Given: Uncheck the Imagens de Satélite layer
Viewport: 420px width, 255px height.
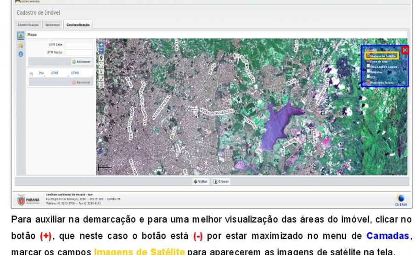Looking at the screenshot, I should point(368,56).
